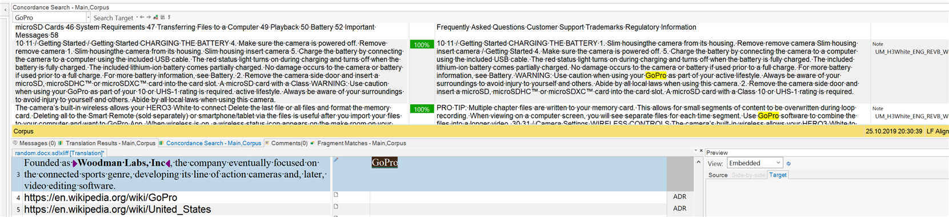Click the GoPro target text in segment 3
Image resolution: width=949 pixels, height=217 pixels.
coord(385,163)
